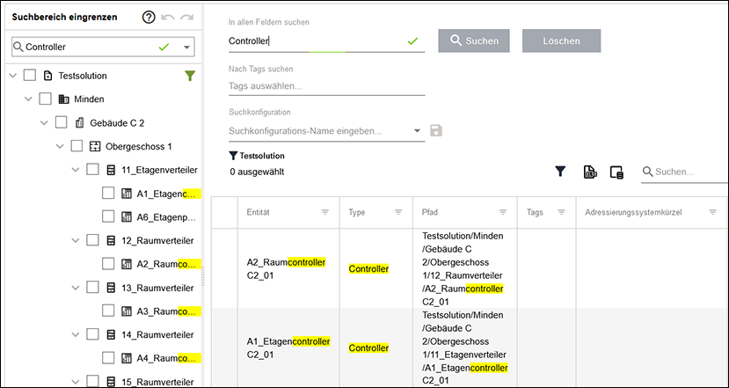The width and height of the screenshot is (729, 388).
Task: Click the Suchen button
Action: pos(474,41)
